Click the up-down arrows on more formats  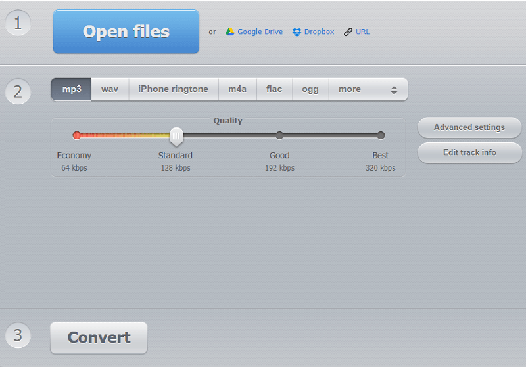pyautogui.click(x=394, y=90)
